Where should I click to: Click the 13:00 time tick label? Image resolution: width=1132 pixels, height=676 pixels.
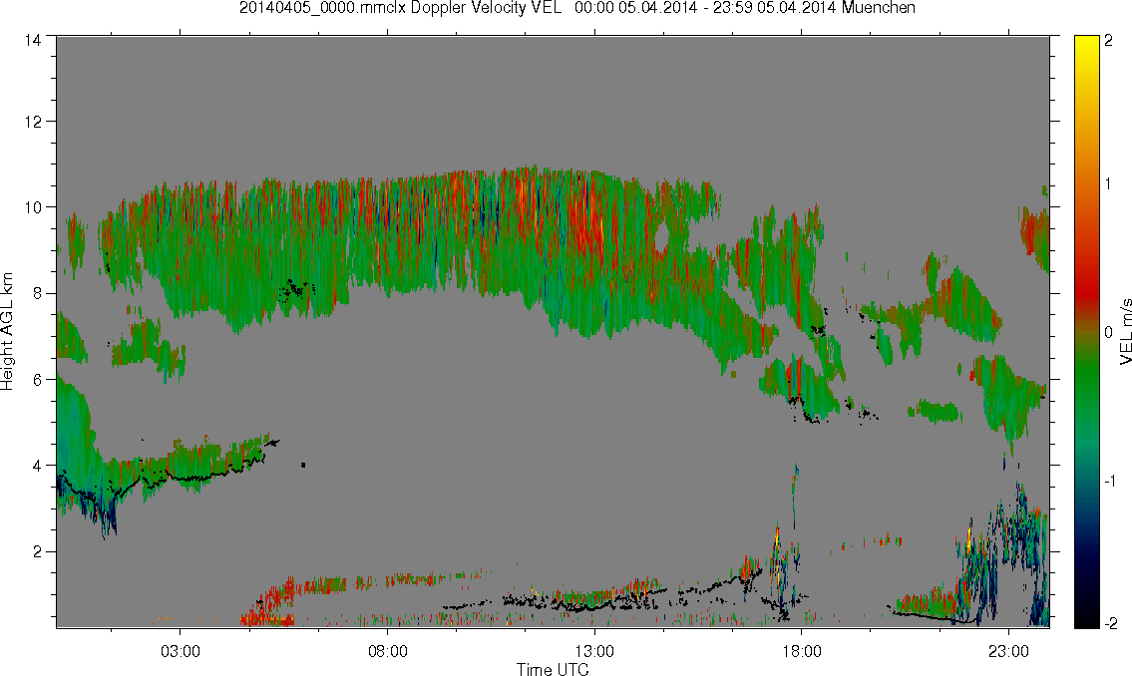coord(594,651)
